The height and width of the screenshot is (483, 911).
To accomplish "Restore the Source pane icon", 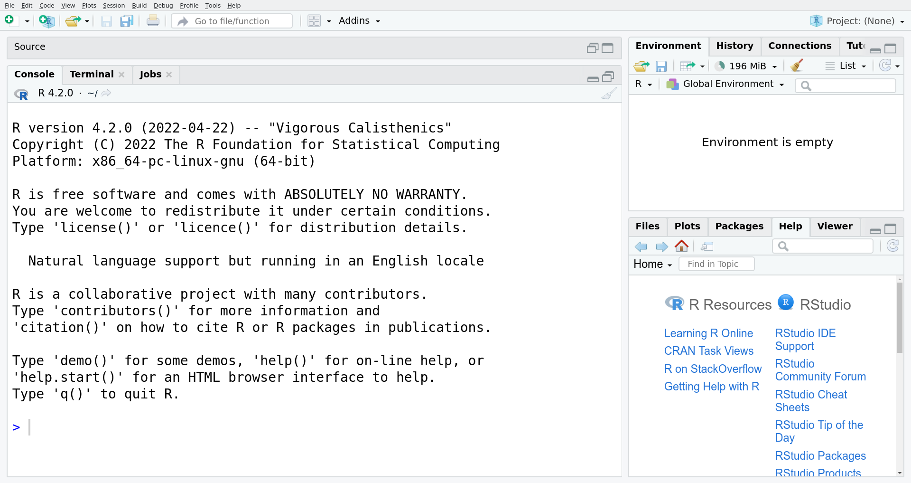I will (x=592, y=48).
